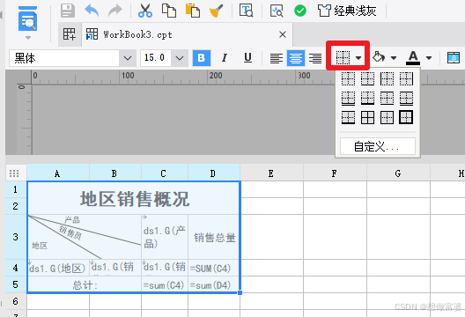This screenshot has width=465, height=317.
Task: Apply thick outside border
Action: [x=406, y=117]
